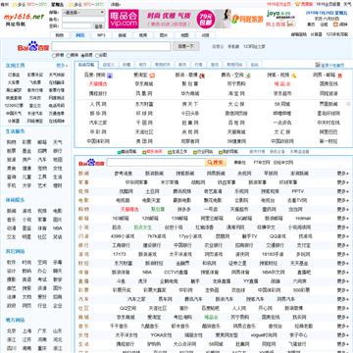Click the alarm-clock icon under the date
353x353 pixels.
tap(336, 25)
